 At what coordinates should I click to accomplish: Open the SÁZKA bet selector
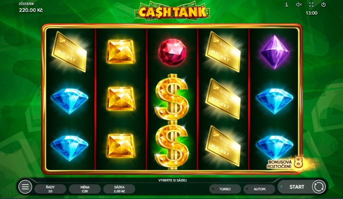[119, 189]
